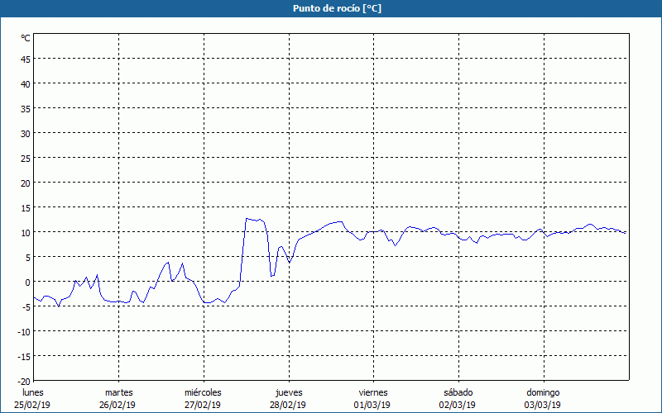Screen dimensions: 662x413
Task: Select the -10 y-axis tick label
Action: (x=24, y=331)
